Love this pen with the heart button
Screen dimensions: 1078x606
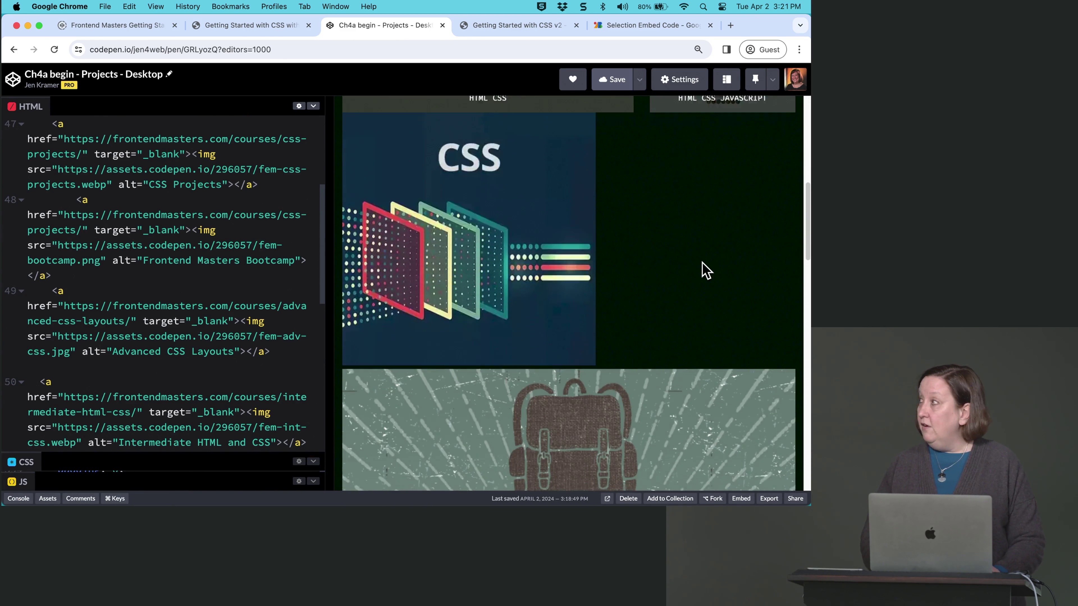coord(572,79)
